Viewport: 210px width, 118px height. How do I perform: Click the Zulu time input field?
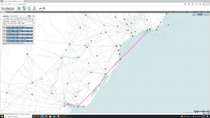[11, 20]
